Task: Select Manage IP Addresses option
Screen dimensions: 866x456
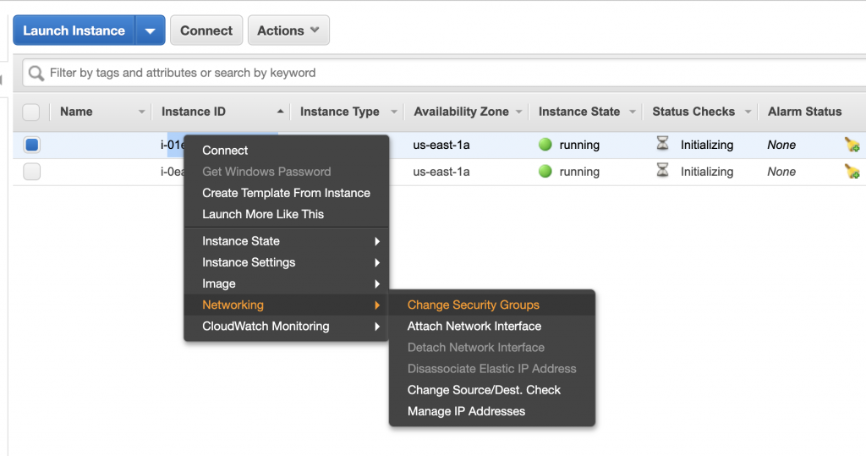Action: (x=466, y=411)
